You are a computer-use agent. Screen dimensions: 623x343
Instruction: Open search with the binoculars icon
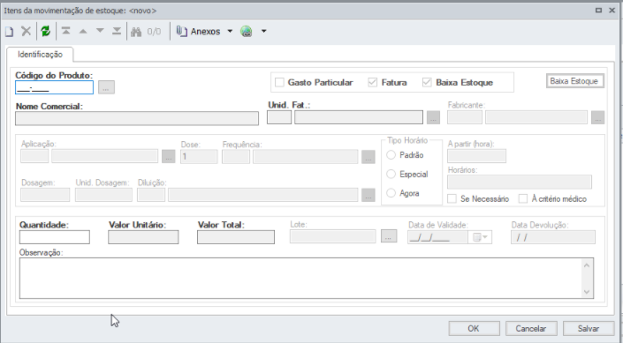click(x=136, y=32)
